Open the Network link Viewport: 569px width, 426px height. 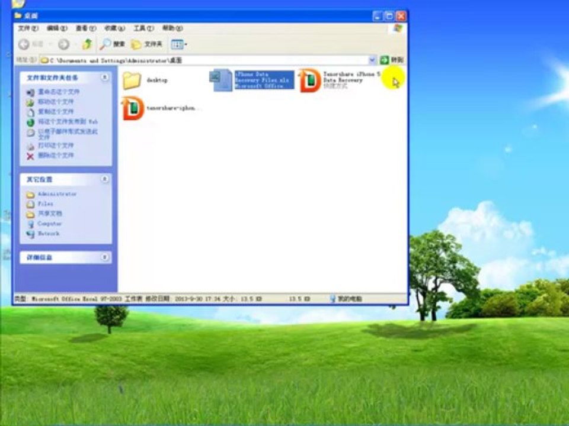coord(43,234)
